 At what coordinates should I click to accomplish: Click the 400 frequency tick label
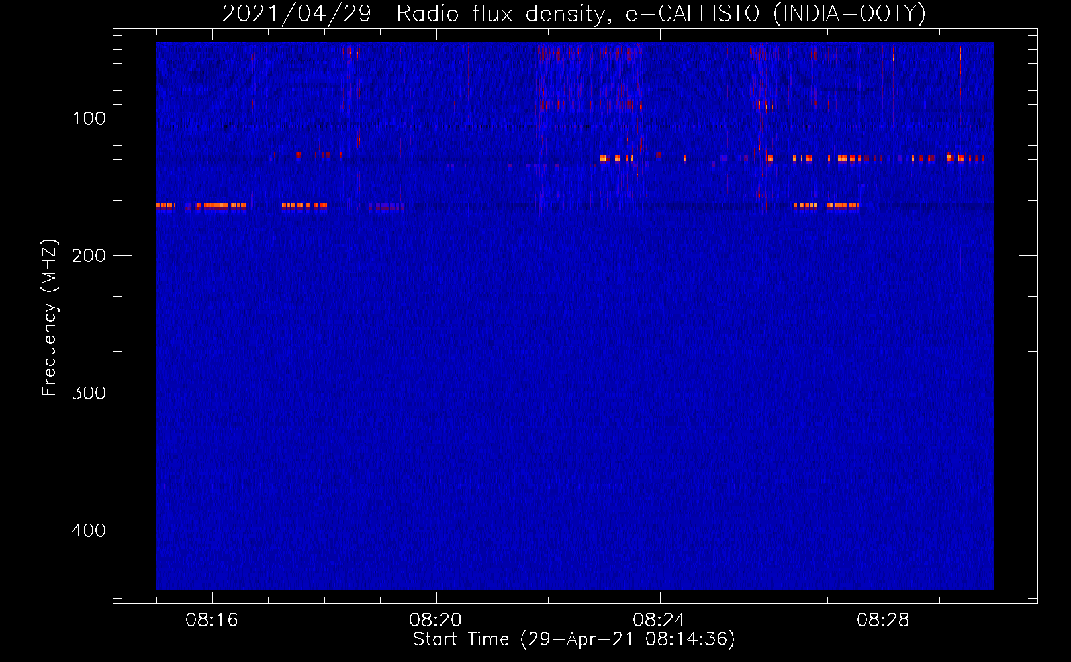click(x=89, y=530)
